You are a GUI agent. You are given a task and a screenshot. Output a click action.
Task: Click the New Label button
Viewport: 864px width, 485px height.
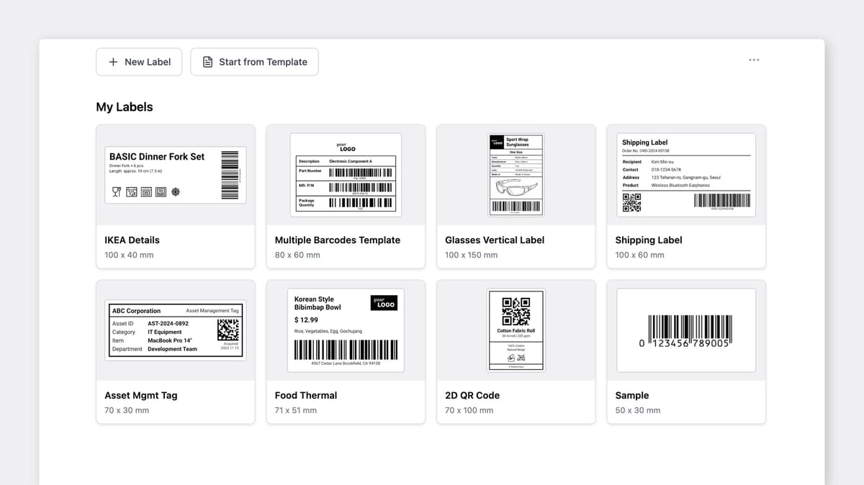139,62
